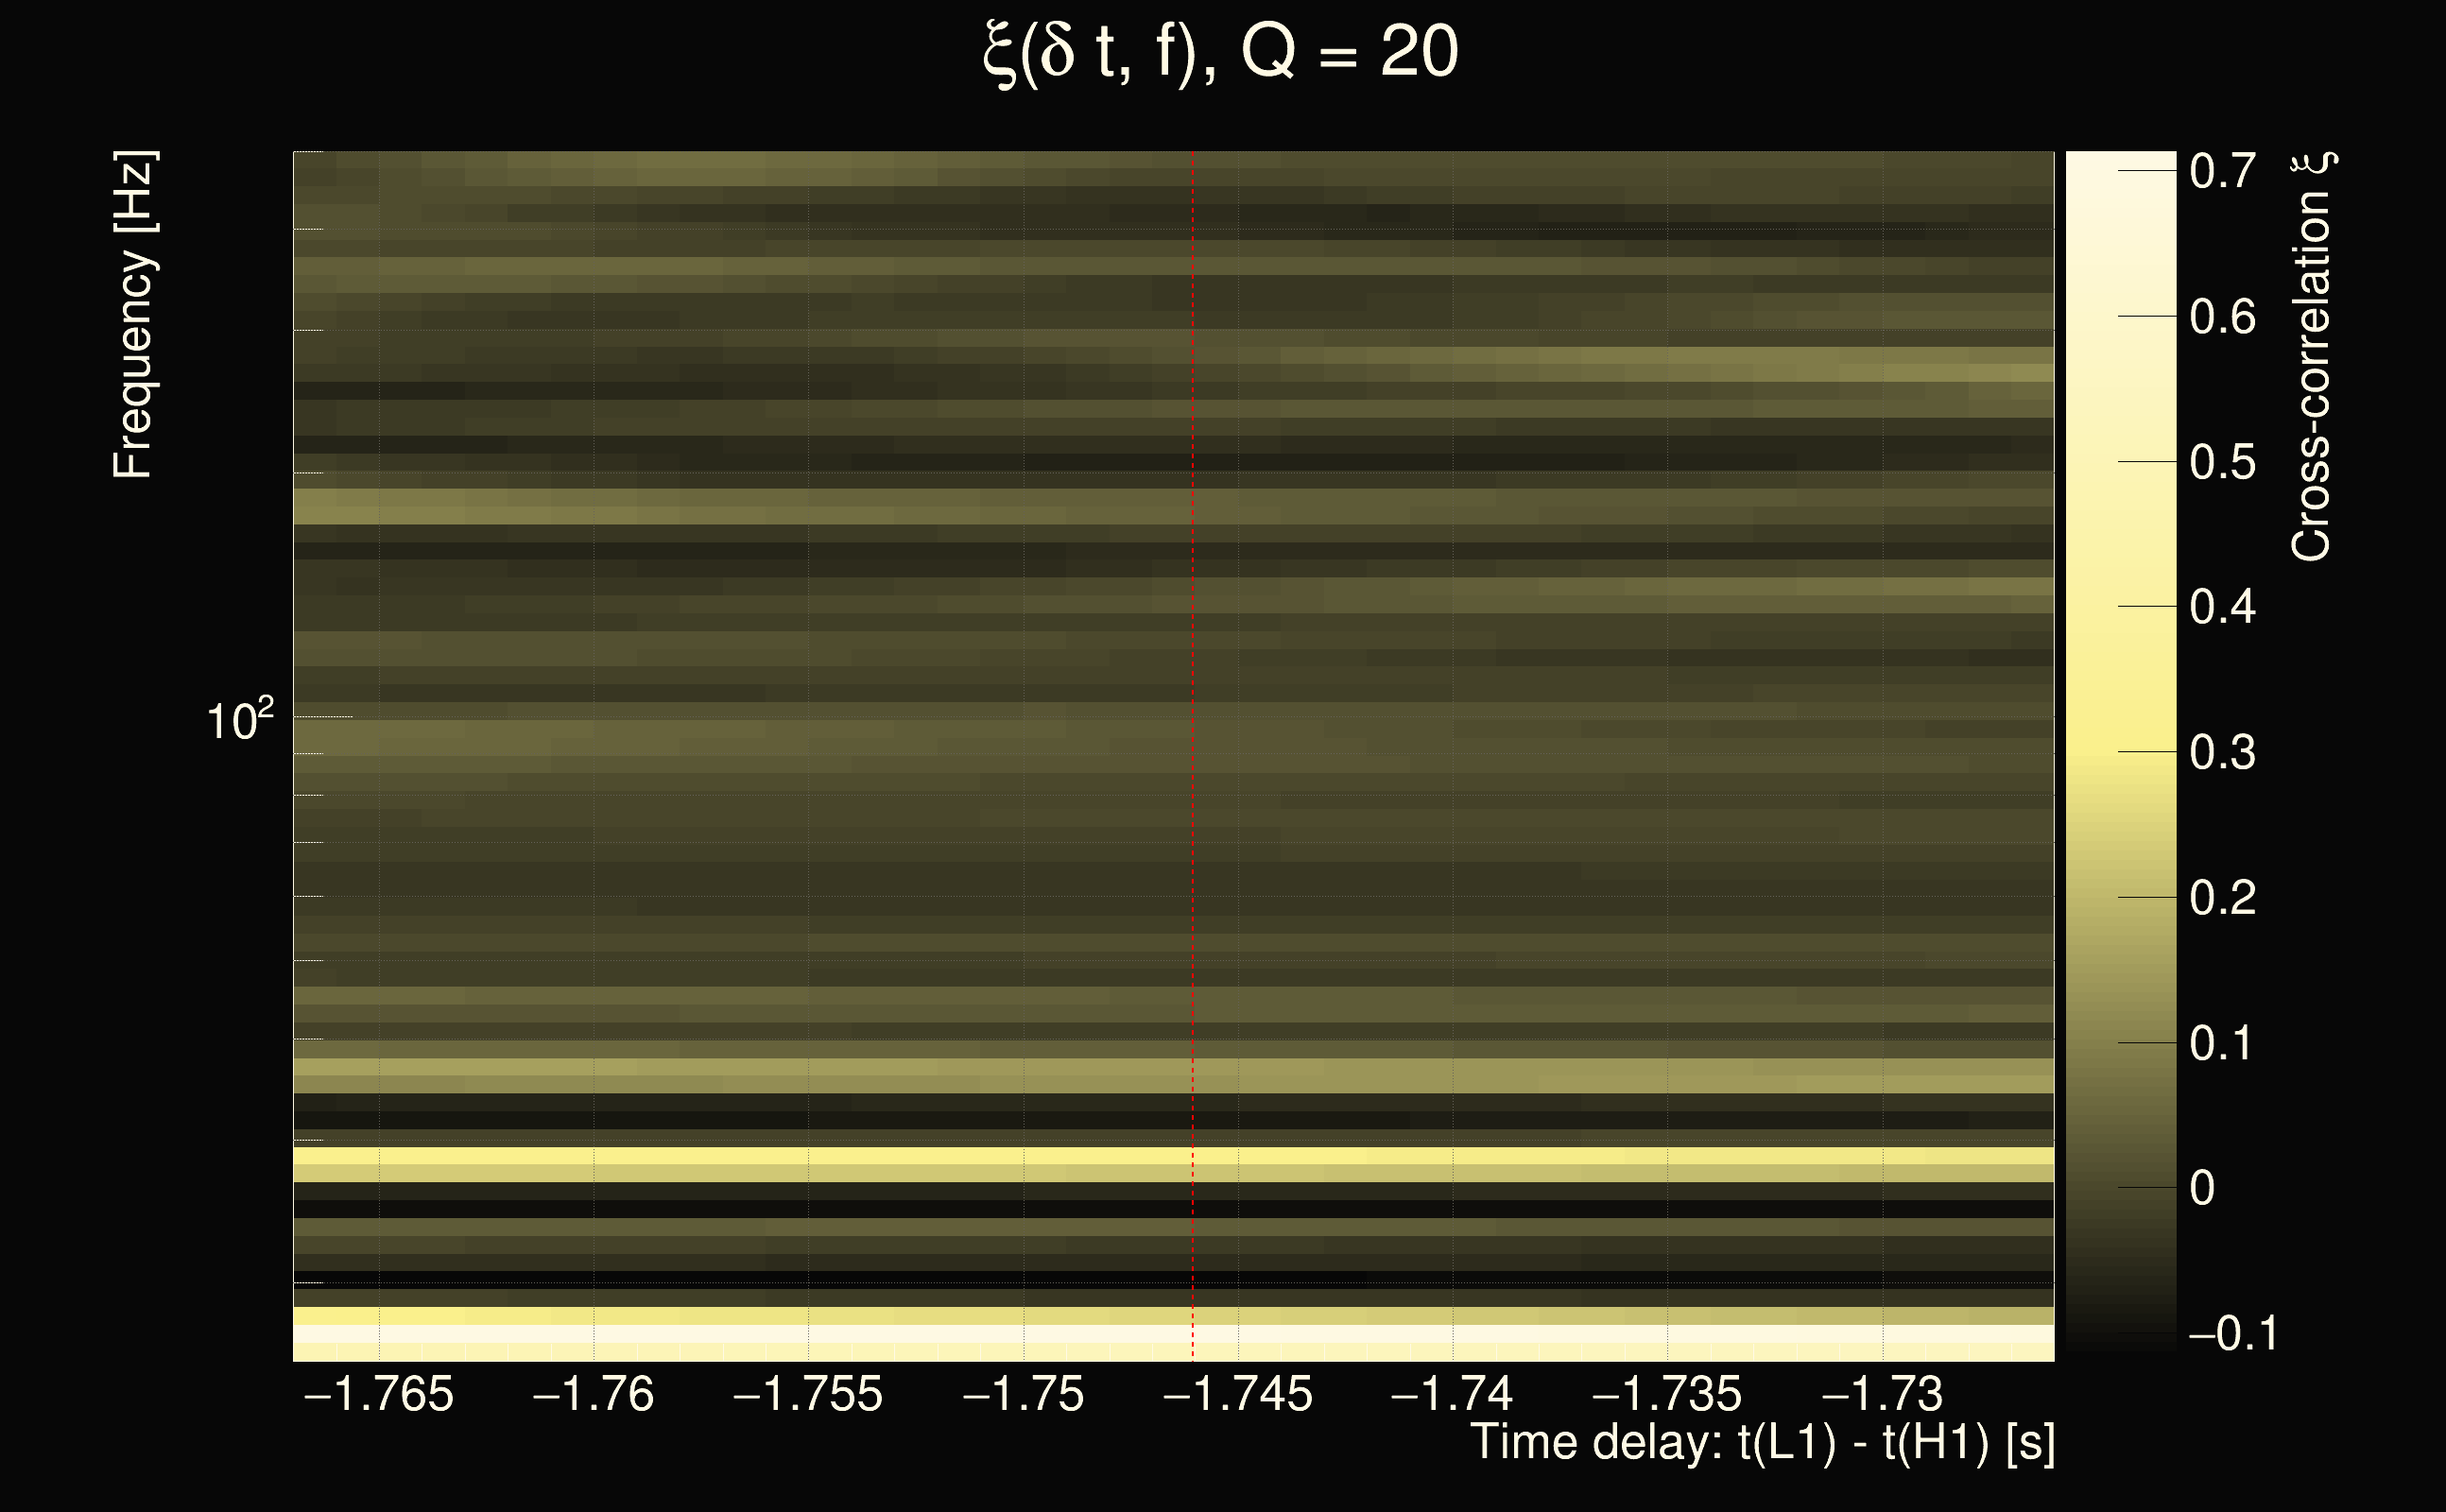This screenshot has height=1512, width=2446.
Task: Click the −1.745 x-axis tick label
Action: pyautogui.click(x=1238, y=1394)
